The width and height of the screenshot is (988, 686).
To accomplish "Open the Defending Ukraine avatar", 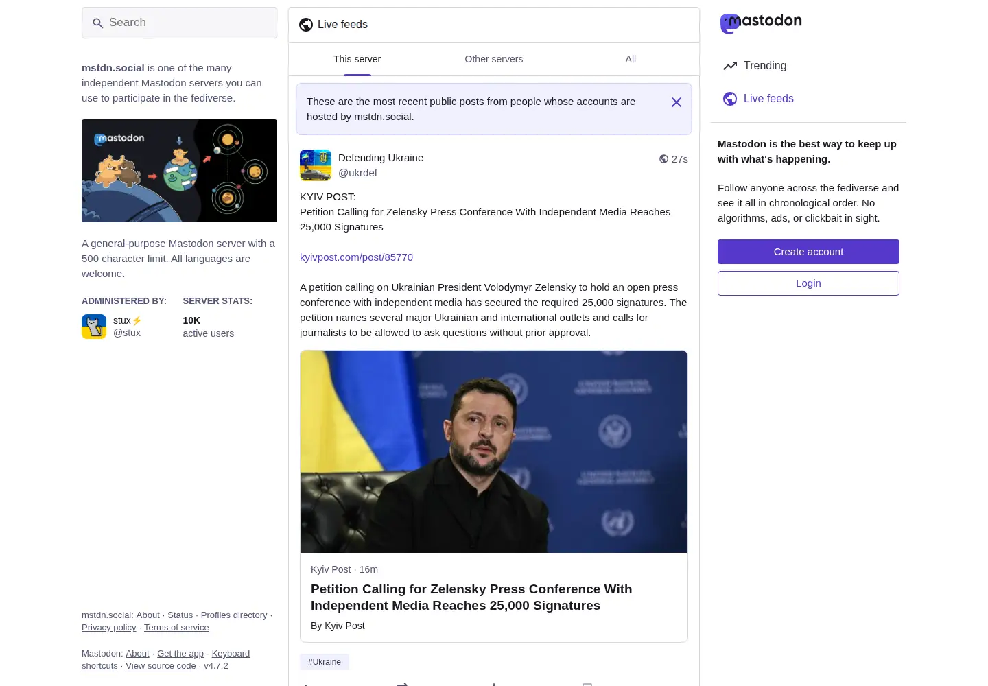I will (316, 165).
